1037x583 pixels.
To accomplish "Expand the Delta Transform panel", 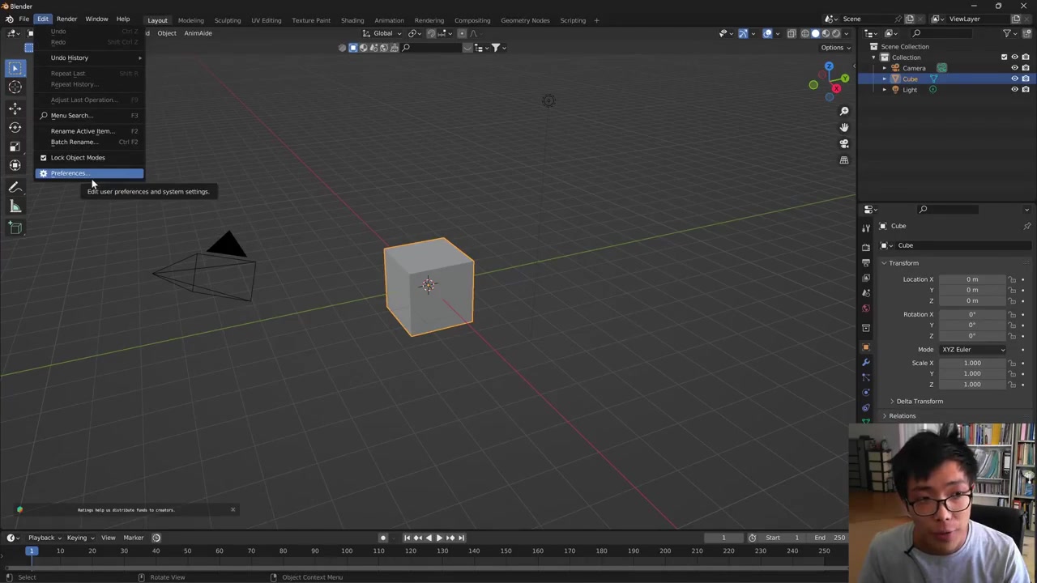I will click(919, 402).
